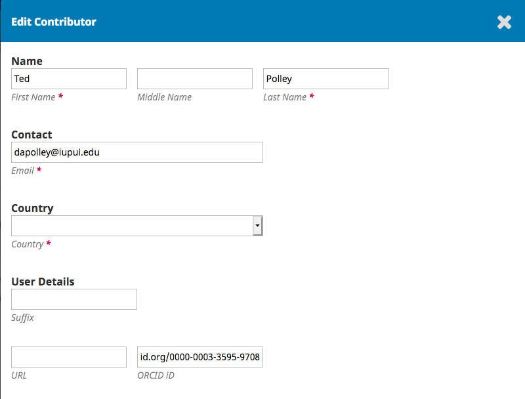Screen dimensions: 525x399
Task: Click the Country dropdown arrow button
Action: (257, 226)
